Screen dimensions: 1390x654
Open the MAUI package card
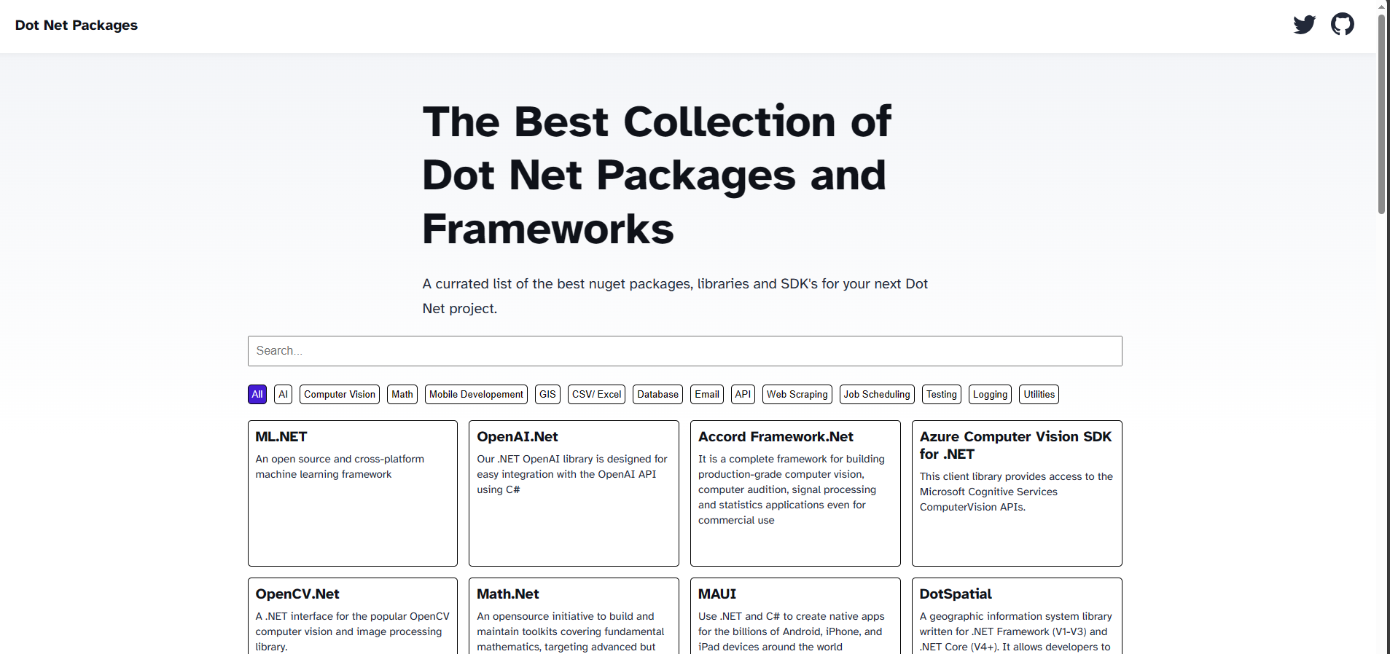click(795, 615)
